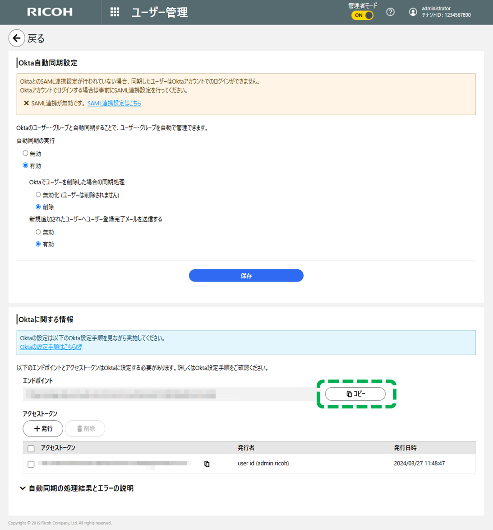Check the box for the access token row
The width and height of the screenshot is (493, 530).
pyautogui.click(x=31, y=464)
